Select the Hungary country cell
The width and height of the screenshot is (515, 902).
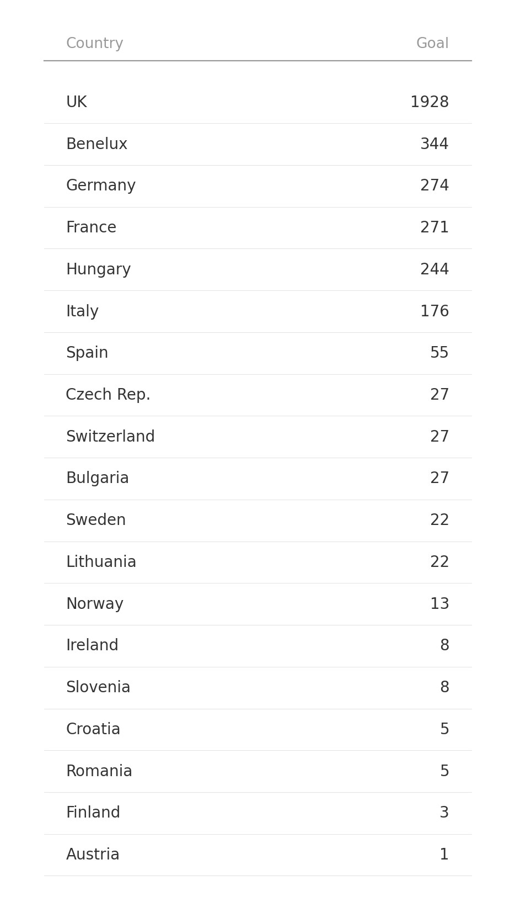coord(98,270)
